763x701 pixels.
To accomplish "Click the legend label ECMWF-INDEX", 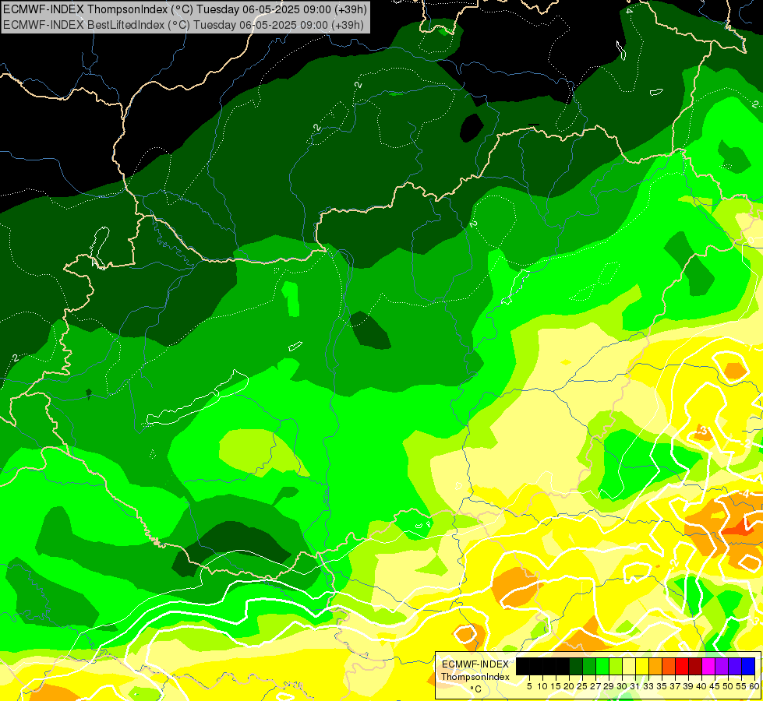I will click(475, 664).
